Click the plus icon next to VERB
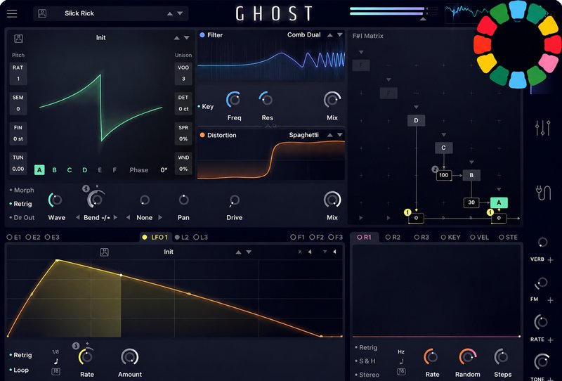 [x=551, y=259]
